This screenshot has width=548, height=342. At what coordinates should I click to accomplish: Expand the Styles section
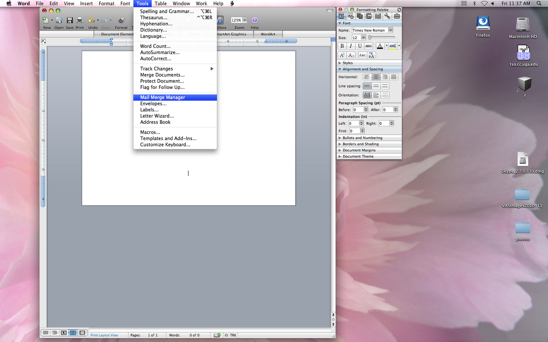click(348, 63)
